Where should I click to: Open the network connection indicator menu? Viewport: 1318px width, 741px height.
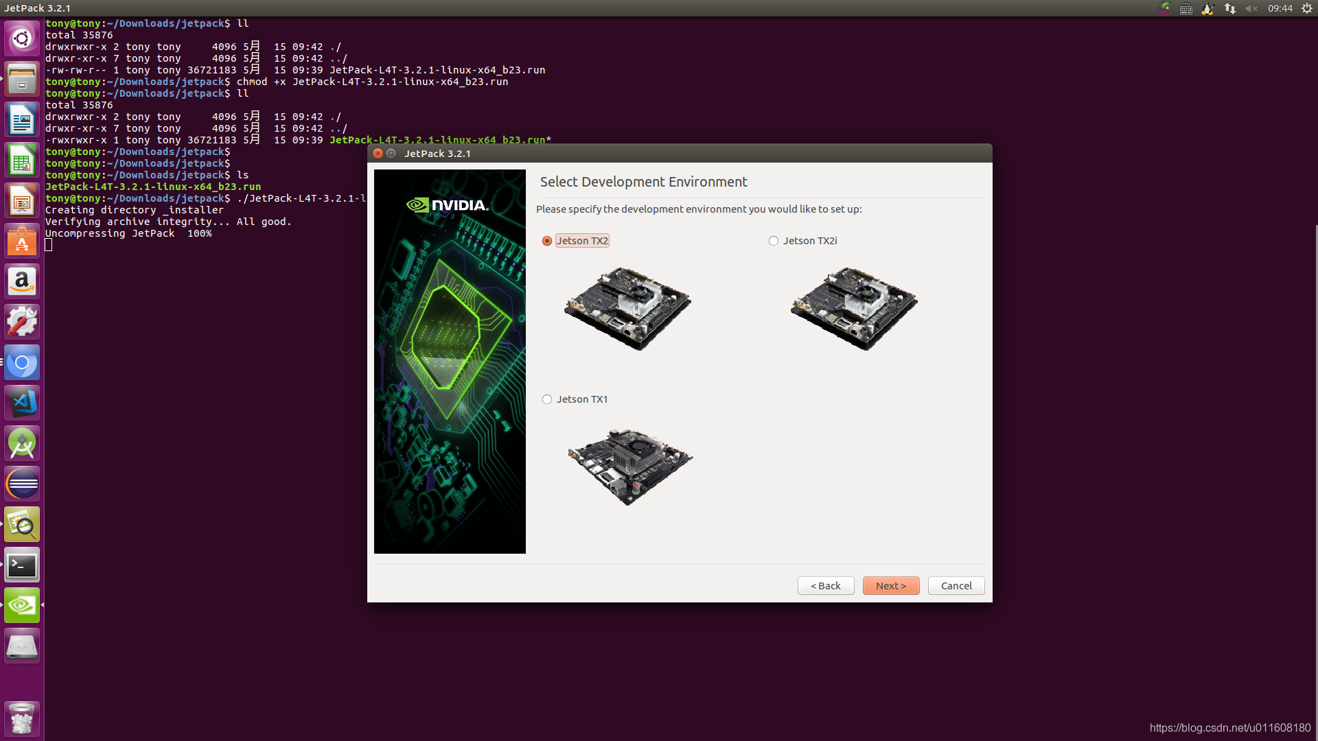pos(1230,8)
